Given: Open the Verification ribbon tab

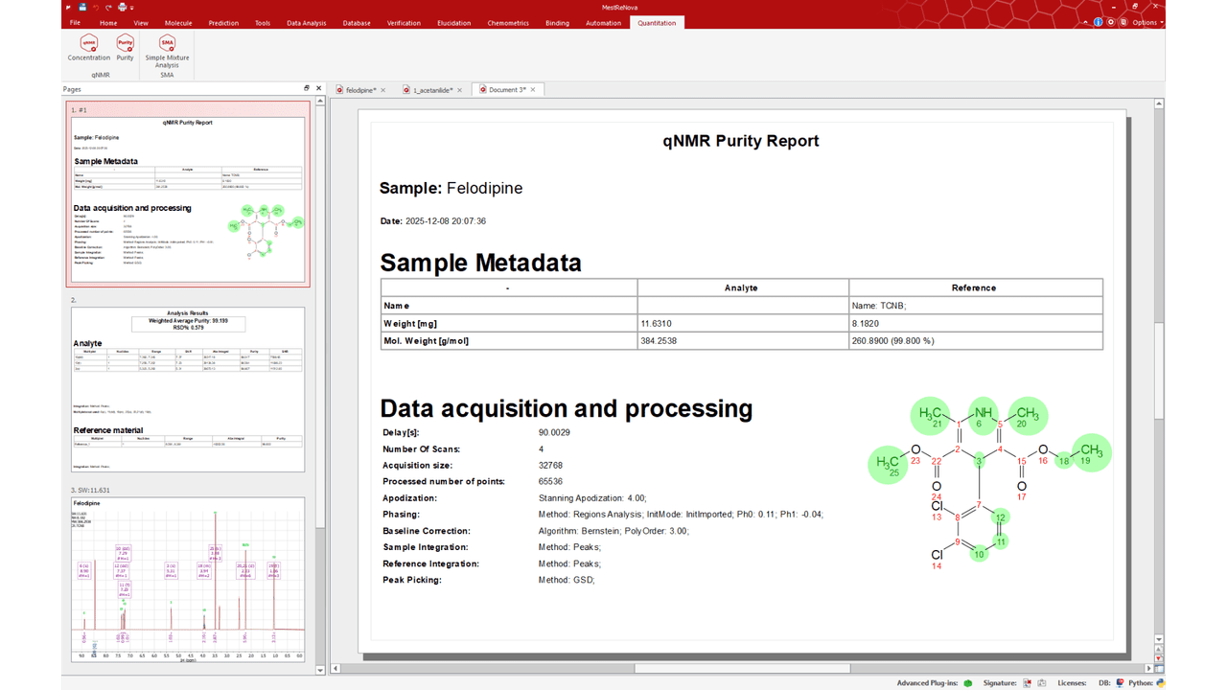Looking at the screenshot, I should (404, 22).
